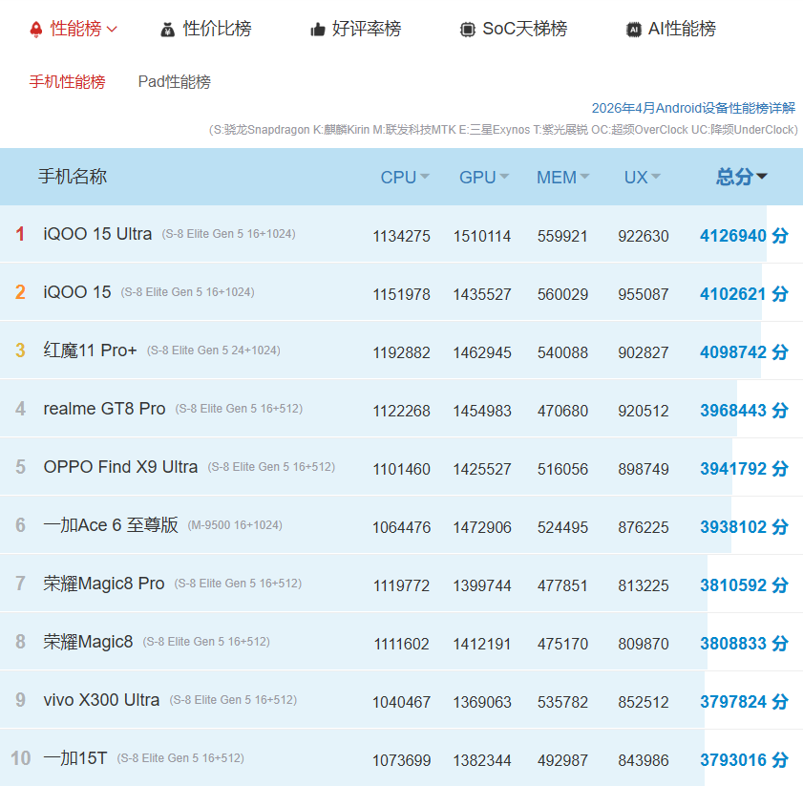The height and width of the screenshot is (786, 803).
Task: Click CPU score 1134275
Action: (x=401, y=236)
